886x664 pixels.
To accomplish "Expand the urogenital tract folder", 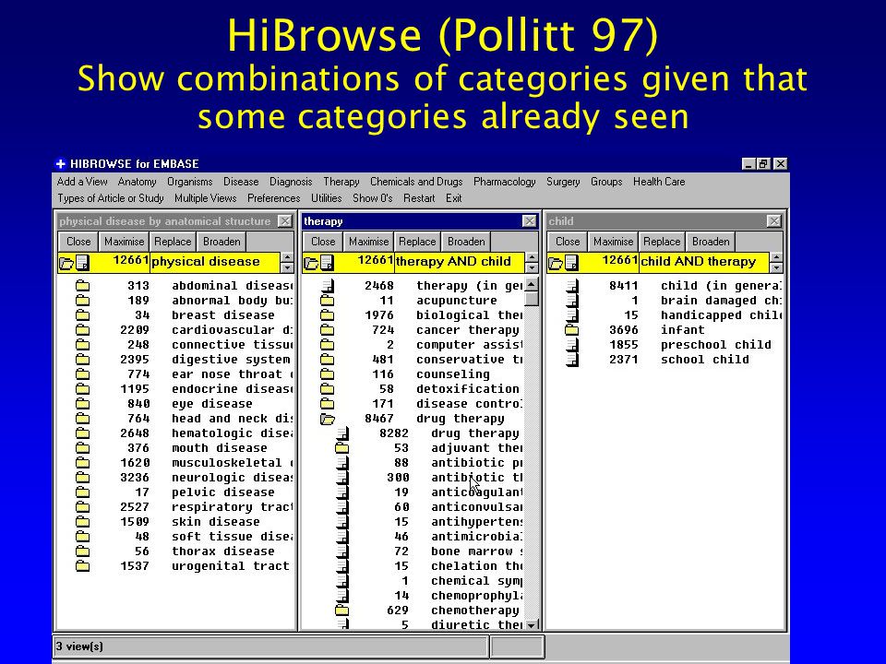I will 82,565.
